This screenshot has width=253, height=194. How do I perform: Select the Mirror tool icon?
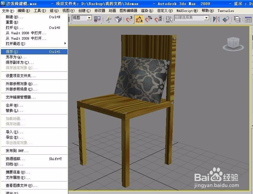[x=216, y=19]
